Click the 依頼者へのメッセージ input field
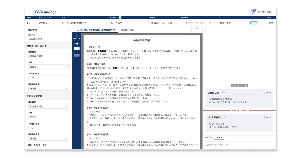 pyautogui.click(x=240, y=145)
